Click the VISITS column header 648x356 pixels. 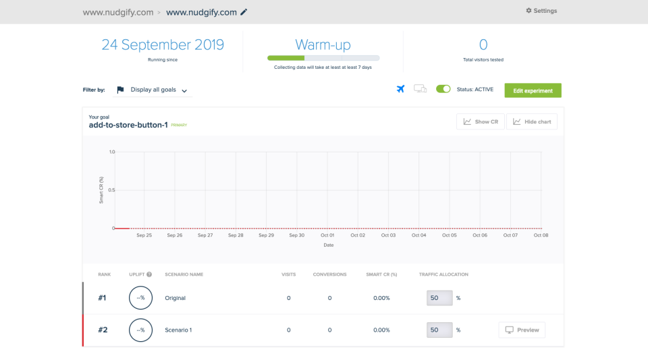click(288, 274)
